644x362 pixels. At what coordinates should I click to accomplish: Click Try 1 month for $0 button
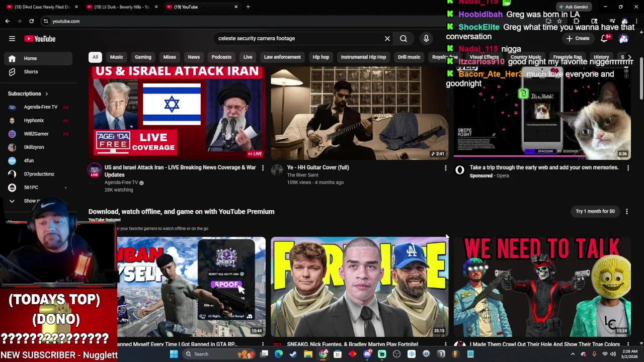coord(595,212)
